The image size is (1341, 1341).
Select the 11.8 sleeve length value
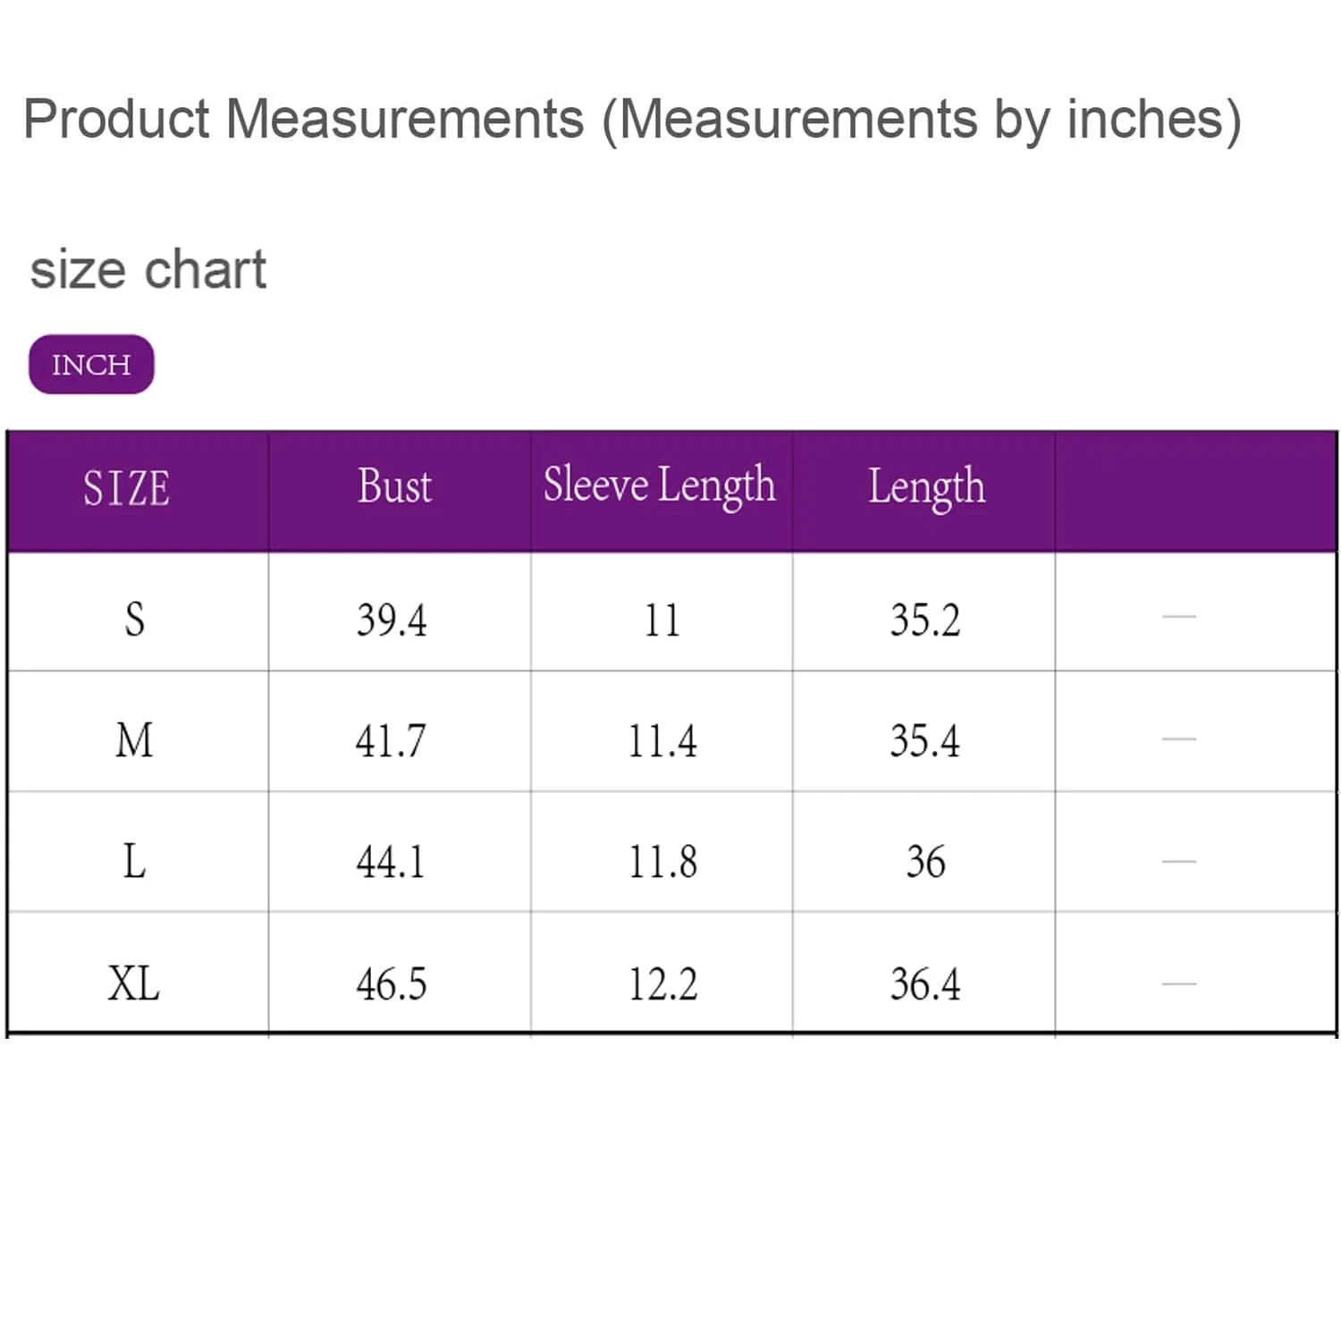(x=662, y=862)
